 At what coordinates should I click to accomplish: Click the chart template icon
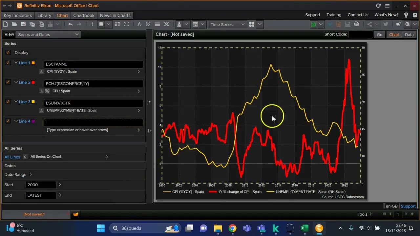(196, 24)
